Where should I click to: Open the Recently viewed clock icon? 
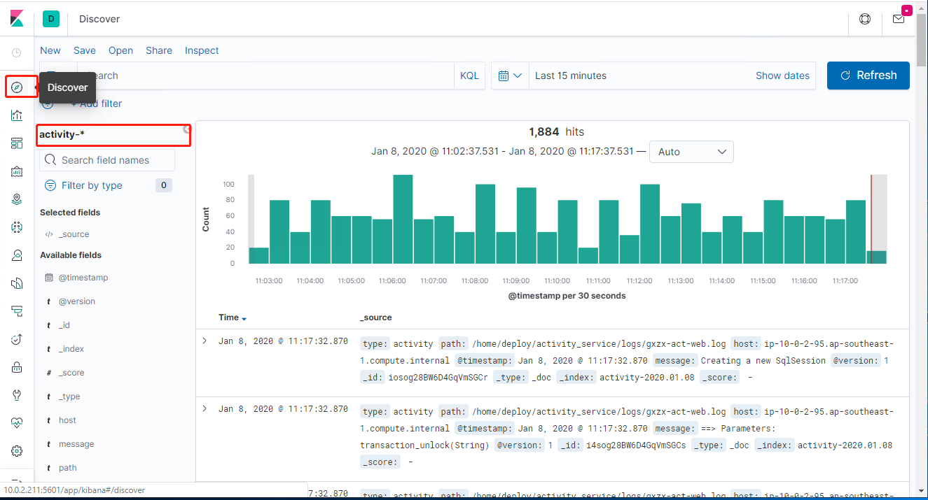click(x=17, y=52)
